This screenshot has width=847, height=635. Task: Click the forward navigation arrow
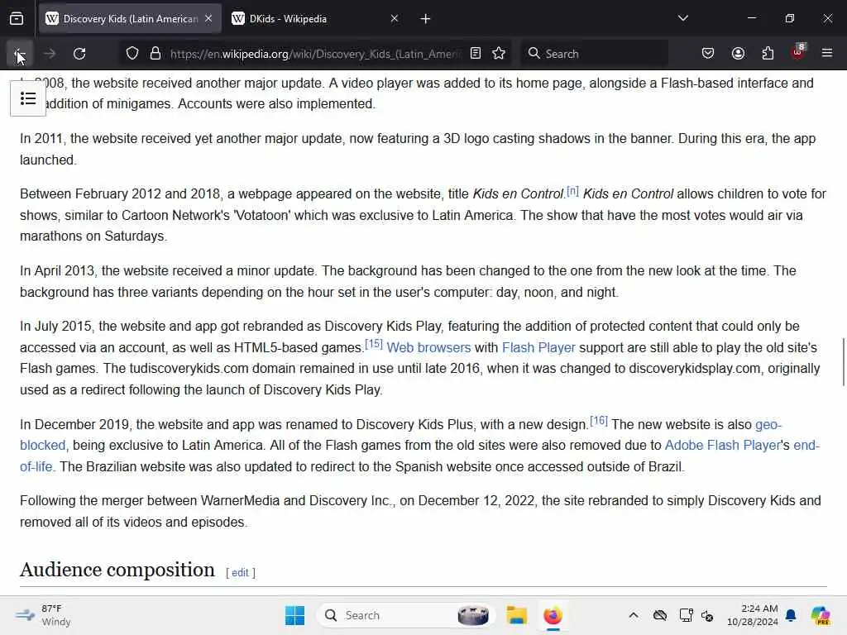click(50, 54)
